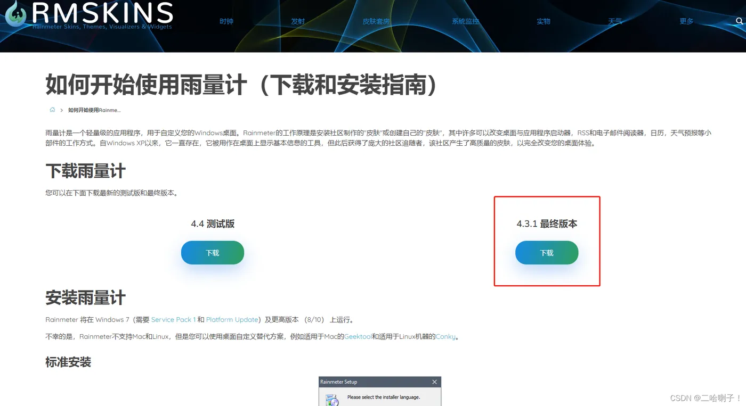Close the Rainmeter Setup dialog
The width and height of the screenshot is (746, 406).
coord(434,382)
